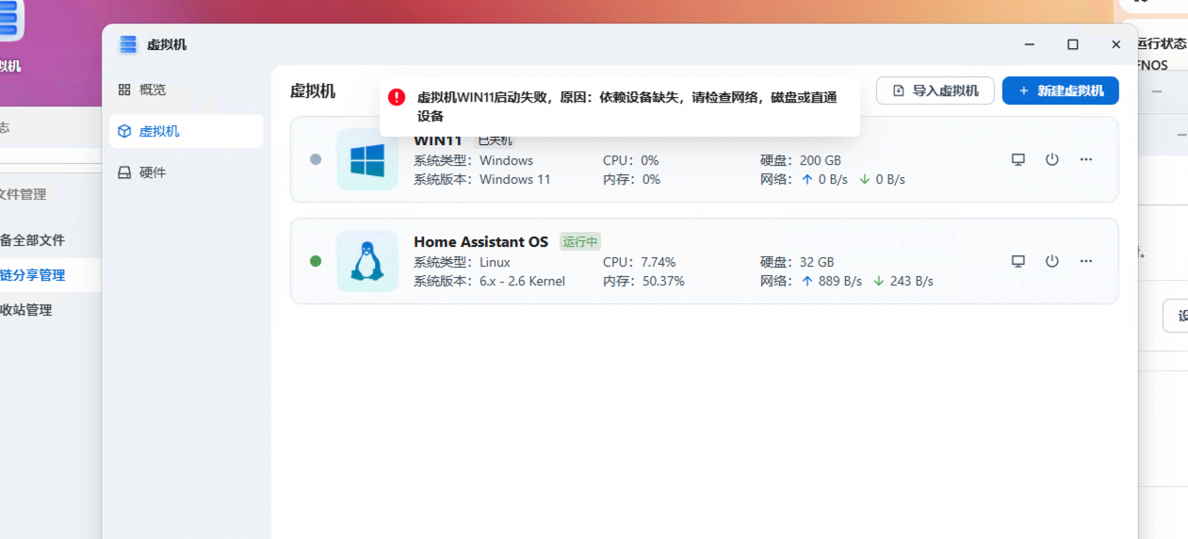
Task: Click the WIN11 startup failure message text
Action: [627, 106]
